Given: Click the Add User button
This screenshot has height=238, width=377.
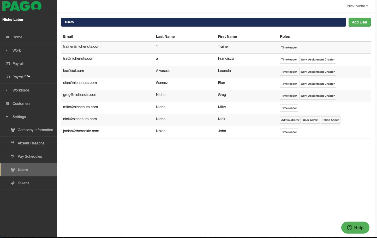Looking at the screenshot, I should pos(360,22).
